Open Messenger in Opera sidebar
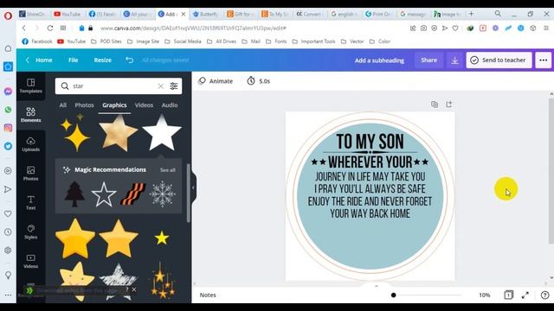554x311 pixels. [8, 92]
